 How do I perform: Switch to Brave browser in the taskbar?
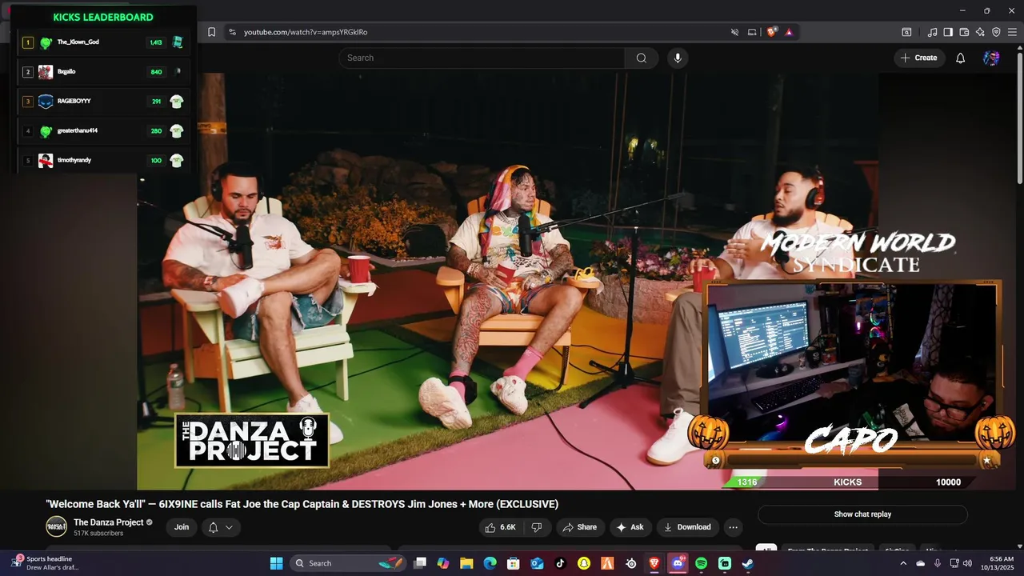[x=654, y=563]
